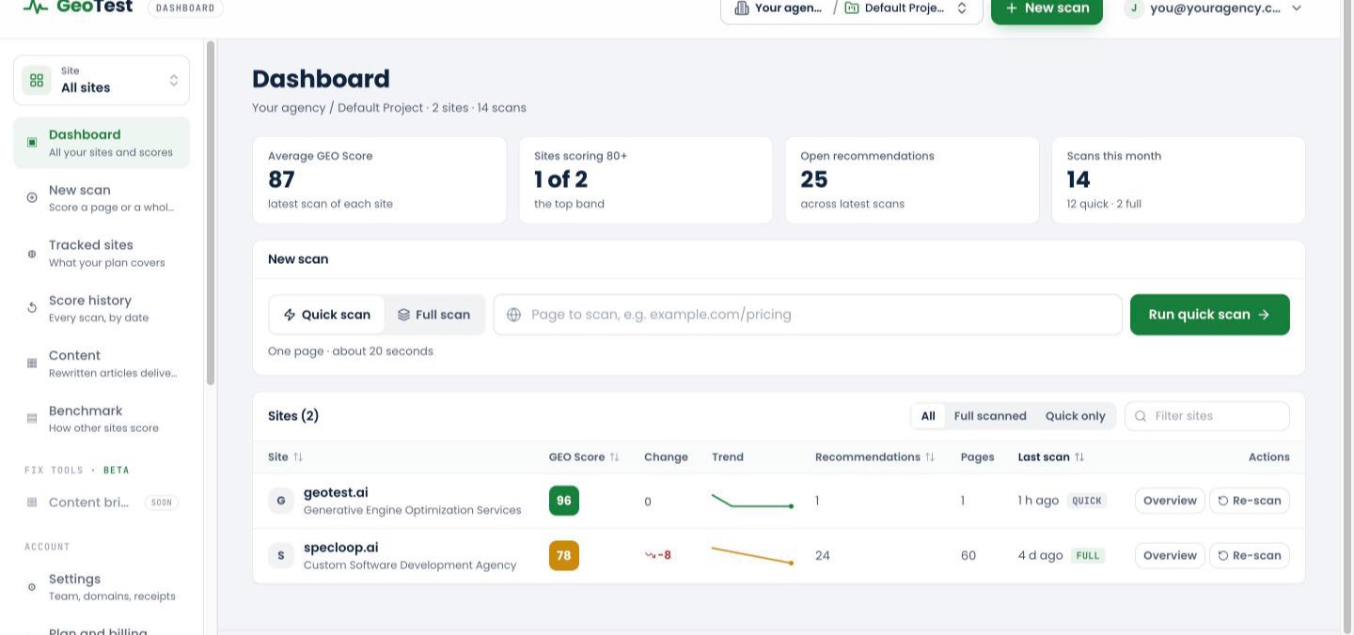Click the Settings gear icon
This screenshot has width=1354, height=635.
pos(32,587)
